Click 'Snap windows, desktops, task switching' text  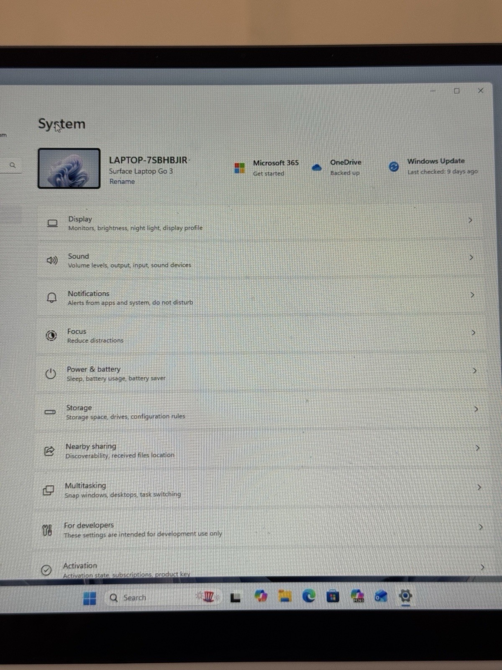tap(123, 495)
